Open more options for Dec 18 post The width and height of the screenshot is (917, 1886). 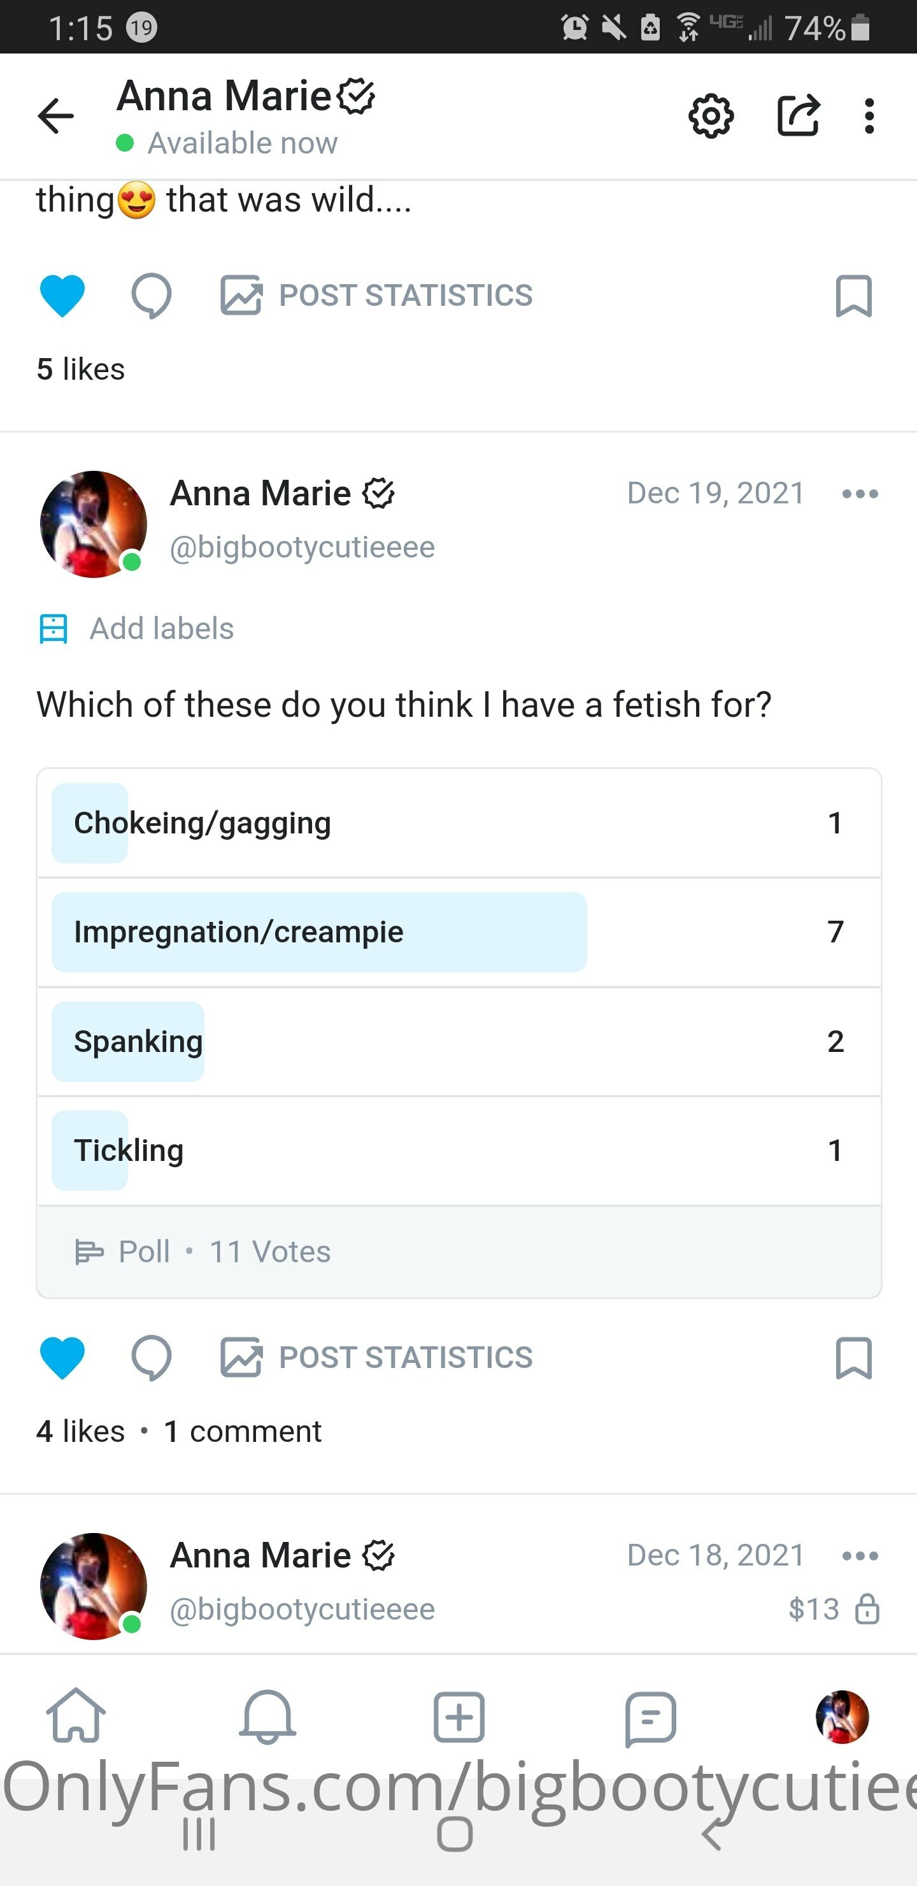(860, 1556)
